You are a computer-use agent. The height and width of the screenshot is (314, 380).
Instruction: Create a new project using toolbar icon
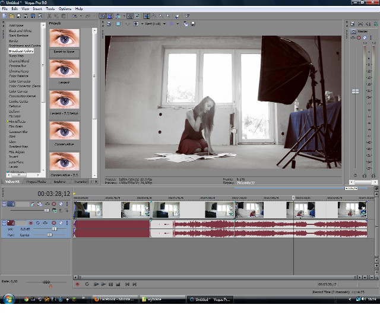4,16
